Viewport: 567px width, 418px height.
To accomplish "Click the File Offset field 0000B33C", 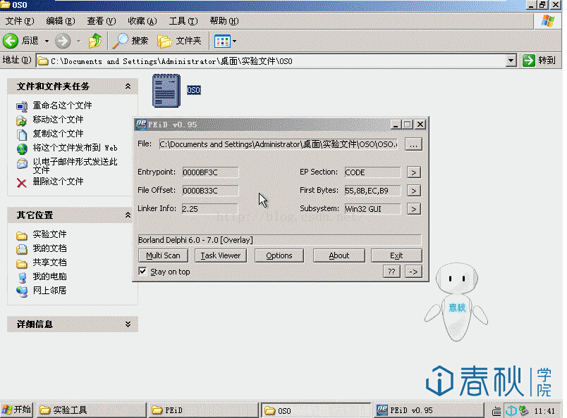I will coord(210,191).
